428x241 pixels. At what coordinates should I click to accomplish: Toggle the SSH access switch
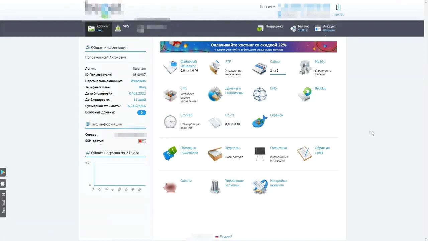tap(142, 141)
